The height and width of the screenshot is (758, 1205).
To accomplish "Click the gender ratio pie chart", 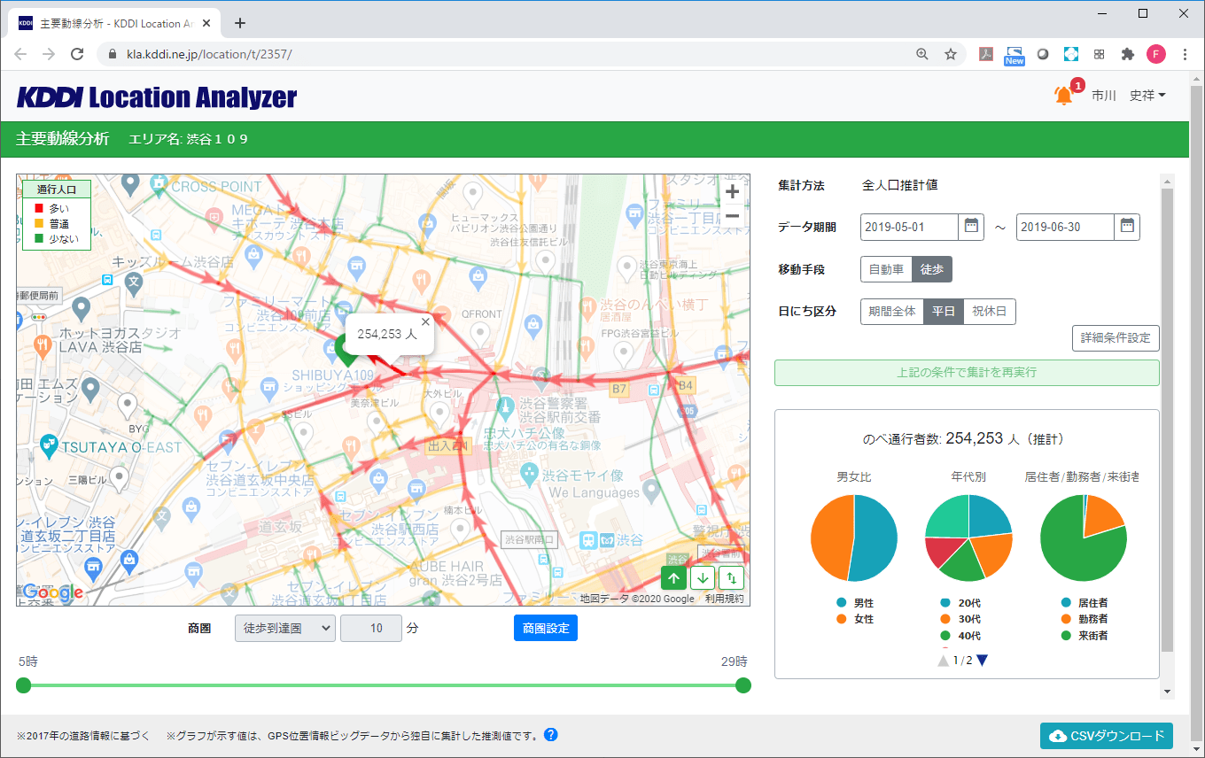I will click(x=854, y=538).
